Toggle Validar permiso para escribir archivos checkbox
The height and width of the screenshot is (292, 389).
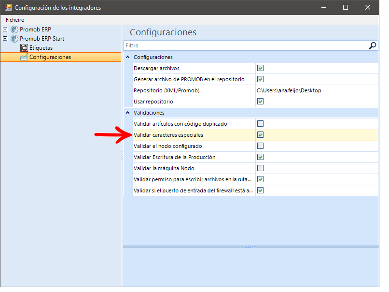click(x=260, y=179)
